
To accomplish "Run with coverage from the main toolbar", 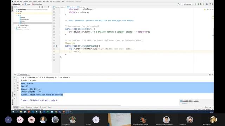I will click(201, 4).
